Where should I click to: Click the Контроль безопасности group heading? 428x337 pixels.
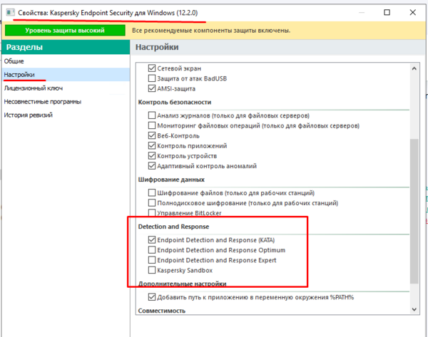coord(175,103)
